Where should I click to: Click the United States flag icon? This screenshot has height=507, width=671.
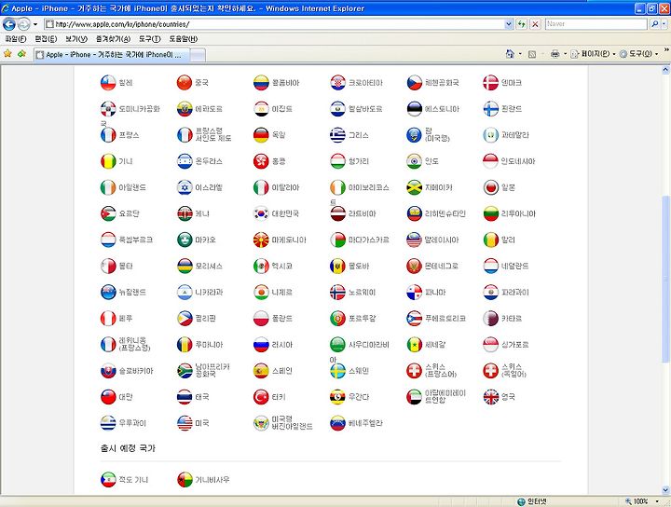[x=185, y=423]
